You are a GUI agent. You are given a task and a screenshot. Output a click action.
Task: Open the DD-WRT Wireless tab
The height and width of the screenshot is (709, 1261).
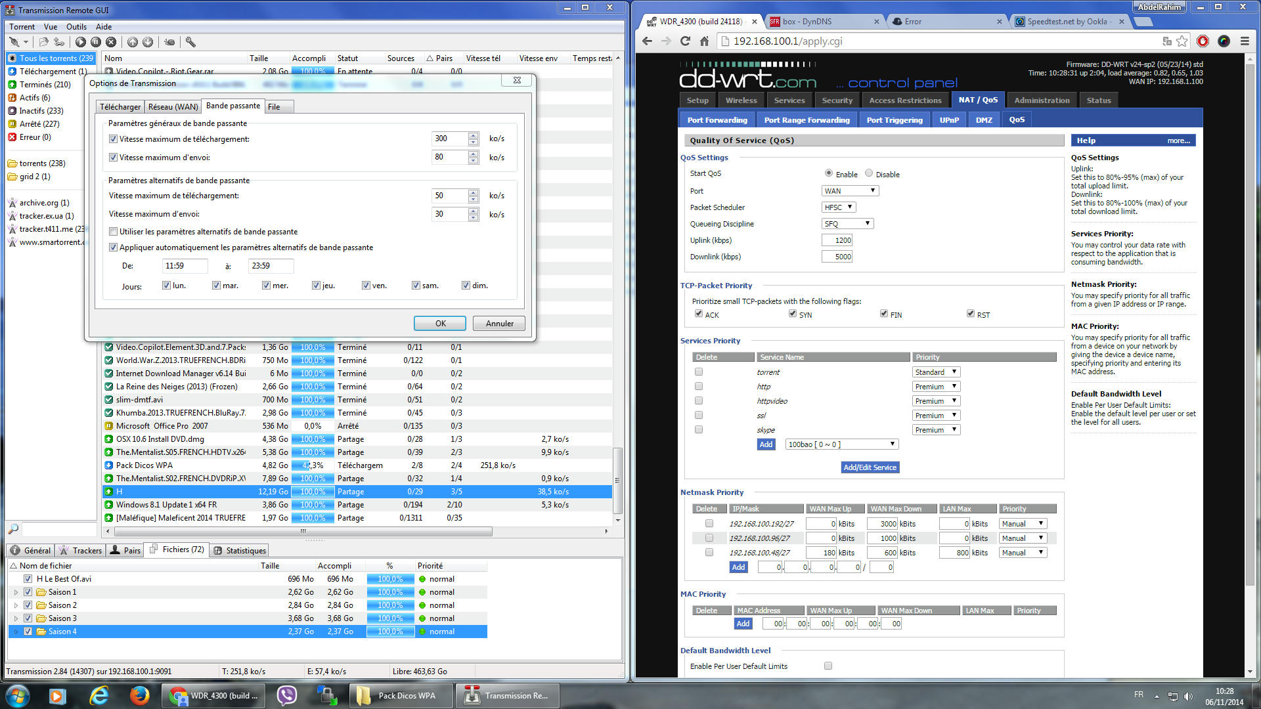[741, 100]
